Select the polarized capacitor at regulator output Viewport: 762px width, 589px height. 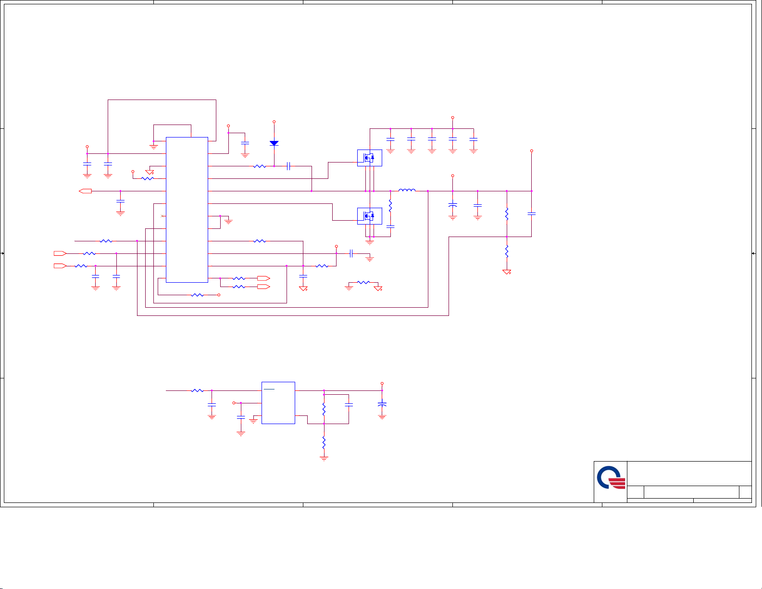pyautogui.click(x=382, y=405)
